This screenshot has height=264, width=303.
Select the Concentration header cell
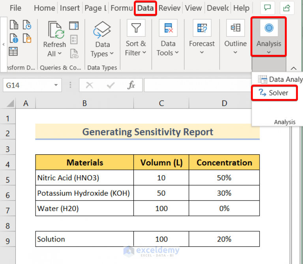[x=224, y=162]
